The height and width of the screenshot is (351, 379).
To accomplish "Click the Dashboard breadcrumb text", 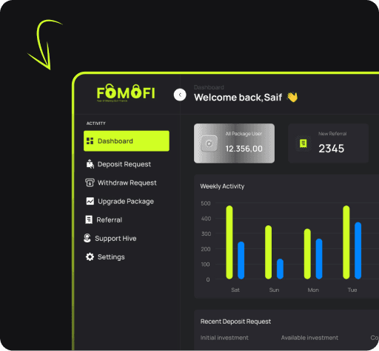I will tap(209, 87).
